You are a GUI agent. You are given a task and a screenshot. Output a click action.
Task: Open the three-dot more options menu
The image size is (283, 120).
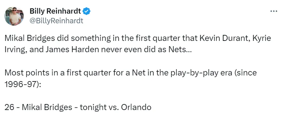pyautogui.click(x=274, y=11)
